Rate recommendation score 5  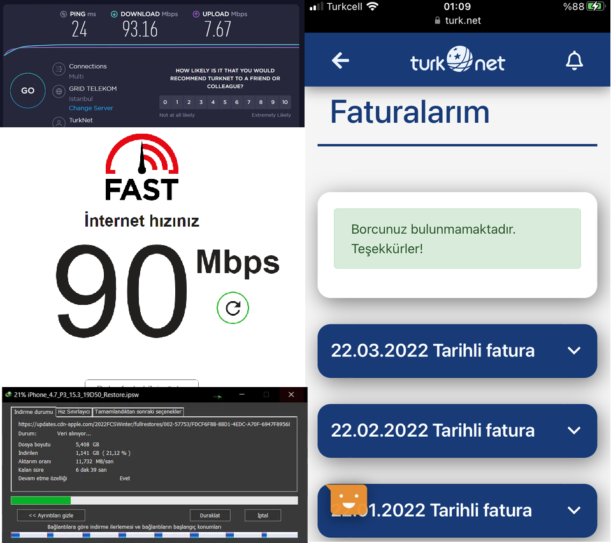click(x=225, y=102)
